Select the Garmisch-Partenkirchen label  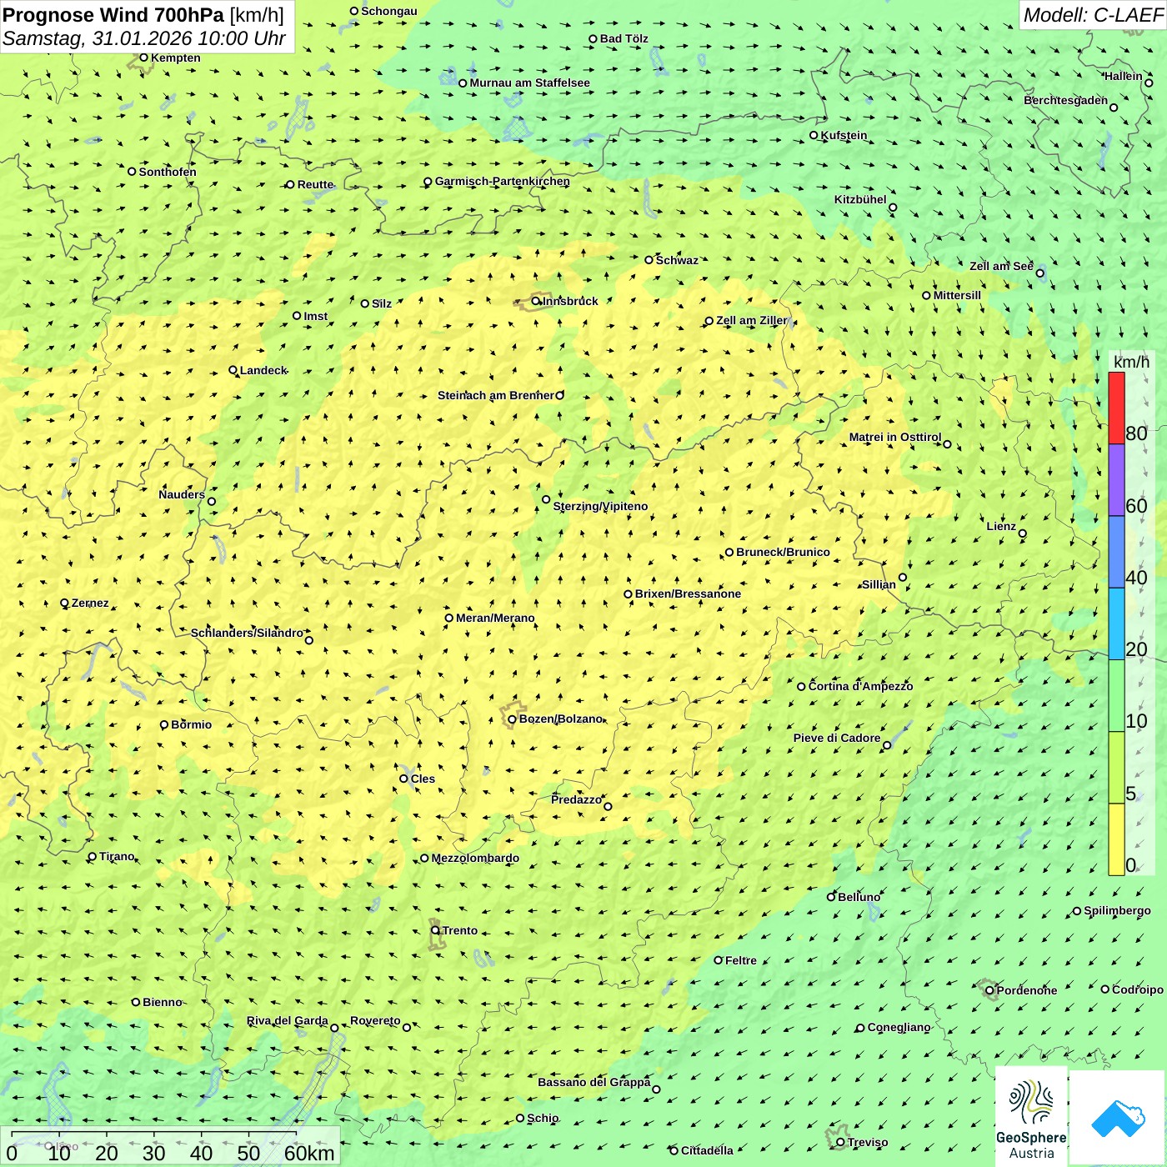pyautogui.click(x=503, y=181)
